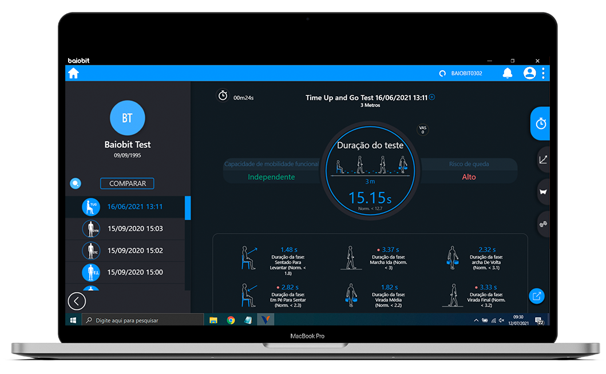Viewport: 606px width, 374px height.
Task: Click the 3 Metros distance subtitle
Action: coord(370,105)
